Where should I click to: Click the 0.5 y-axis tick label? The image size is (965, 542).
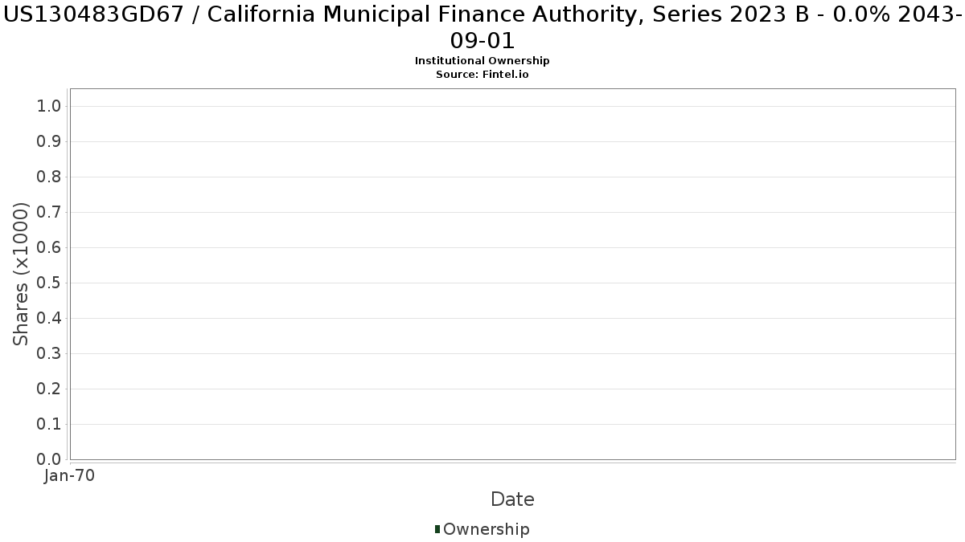[x=49, y=283]
